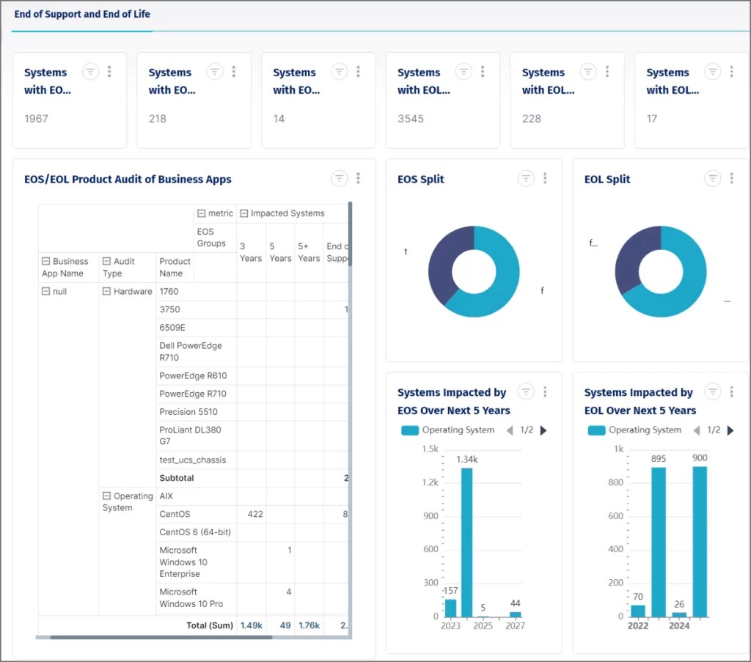Select the End of Support and End of Life tab
The height and width of the screenshot is (662, 751).
point(82,13)
